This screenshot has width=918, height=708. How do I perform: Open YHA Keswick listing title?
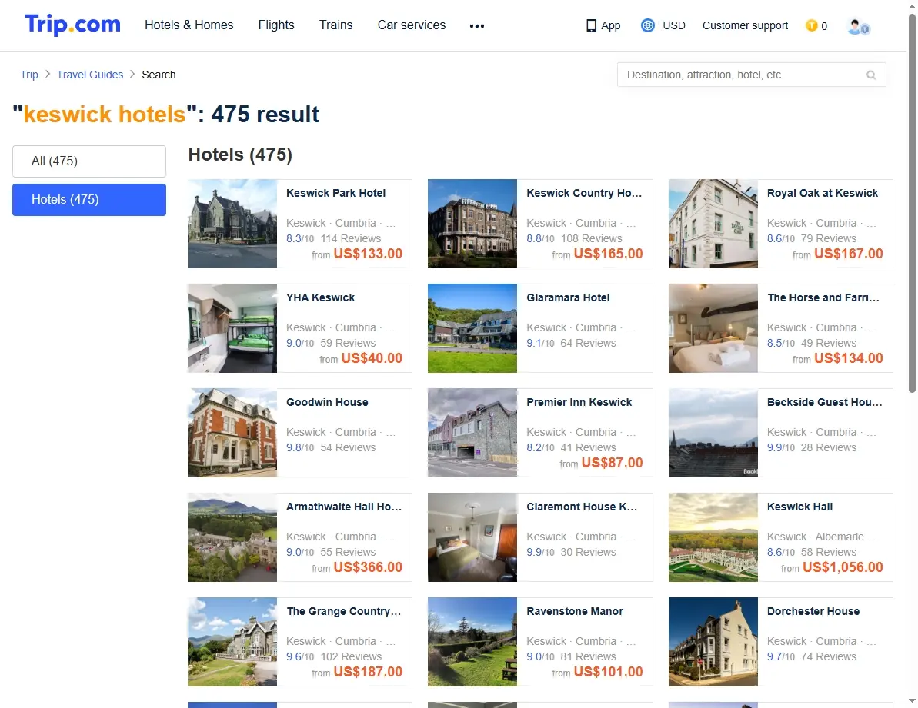(320, 297)
